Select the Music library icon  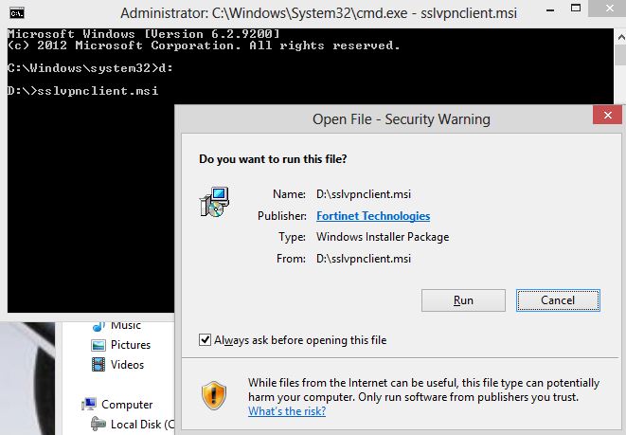point(98,326)
